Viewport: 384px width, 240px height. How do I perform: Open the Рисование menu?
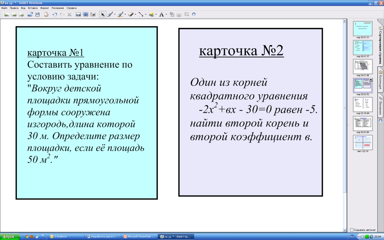click(x=58, y=8)
